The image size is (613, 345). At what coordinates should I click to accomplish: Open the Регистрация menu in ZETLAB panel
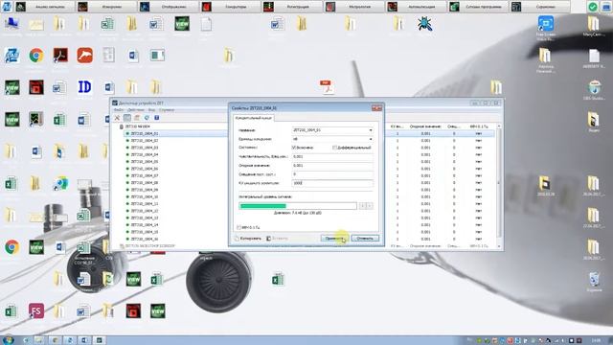click(x=292, y=7)
